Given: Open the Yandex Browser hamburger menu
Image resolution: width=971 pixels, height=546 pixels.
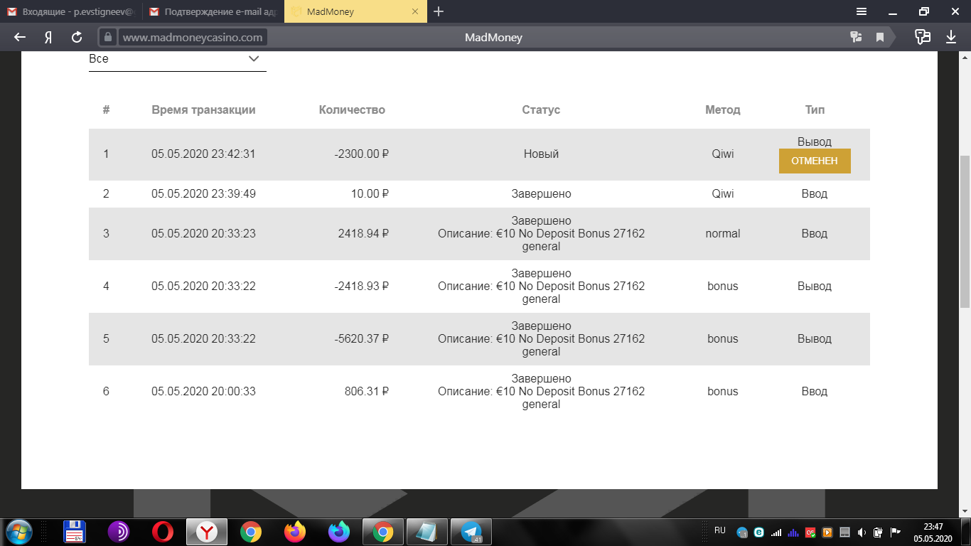Looking at the screenshot, I should 862,11.
